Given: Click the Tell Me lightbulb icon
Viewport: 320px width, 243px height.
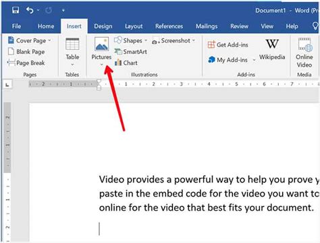Looking at the screenshot, I should 315,26.
